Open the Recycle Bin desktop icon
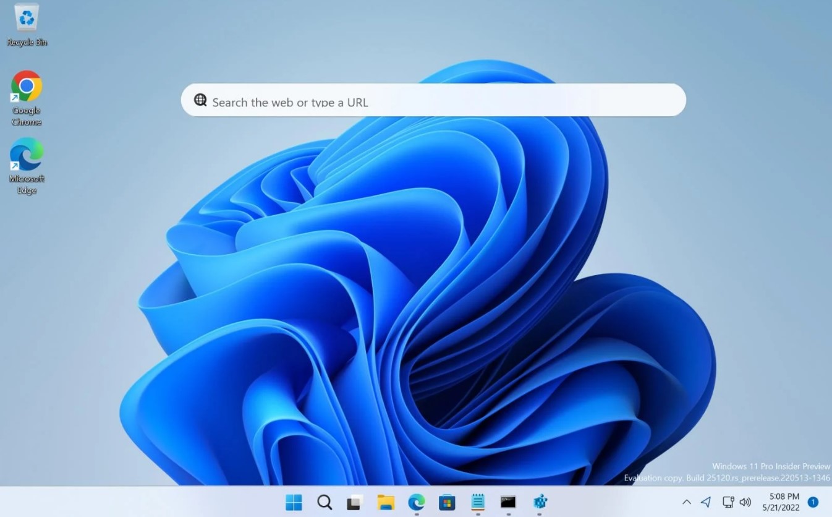Viewport: 832px width, 517px height. coord(27,25)
